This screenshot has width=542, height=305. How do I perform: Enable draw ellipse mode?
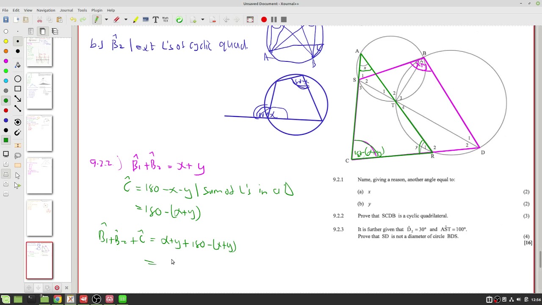(18, 79)
